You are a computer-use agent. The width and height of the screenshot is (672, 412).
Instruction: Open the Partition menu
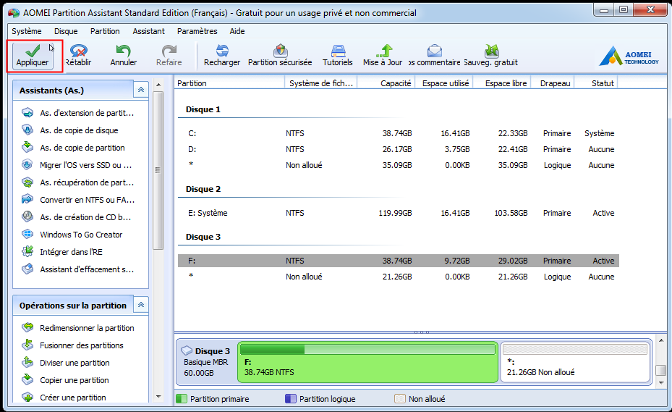[x=105, y=31]
